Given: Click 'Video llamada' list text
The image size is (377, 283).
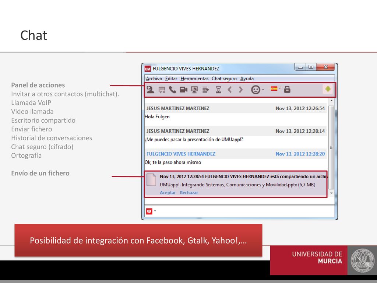Looking at the screenshot, I should (32, 112).
